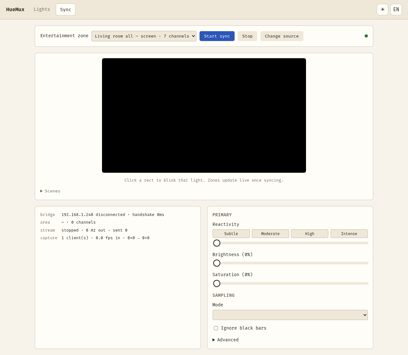Switch to the Lights tab
The image size is (408, 355).
42,10
